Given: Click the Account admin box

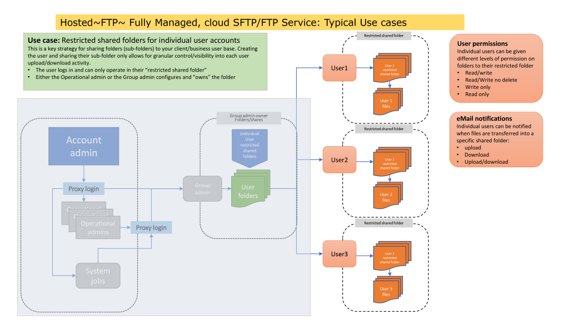Looking at the screenshot, I should coord(84,146).
